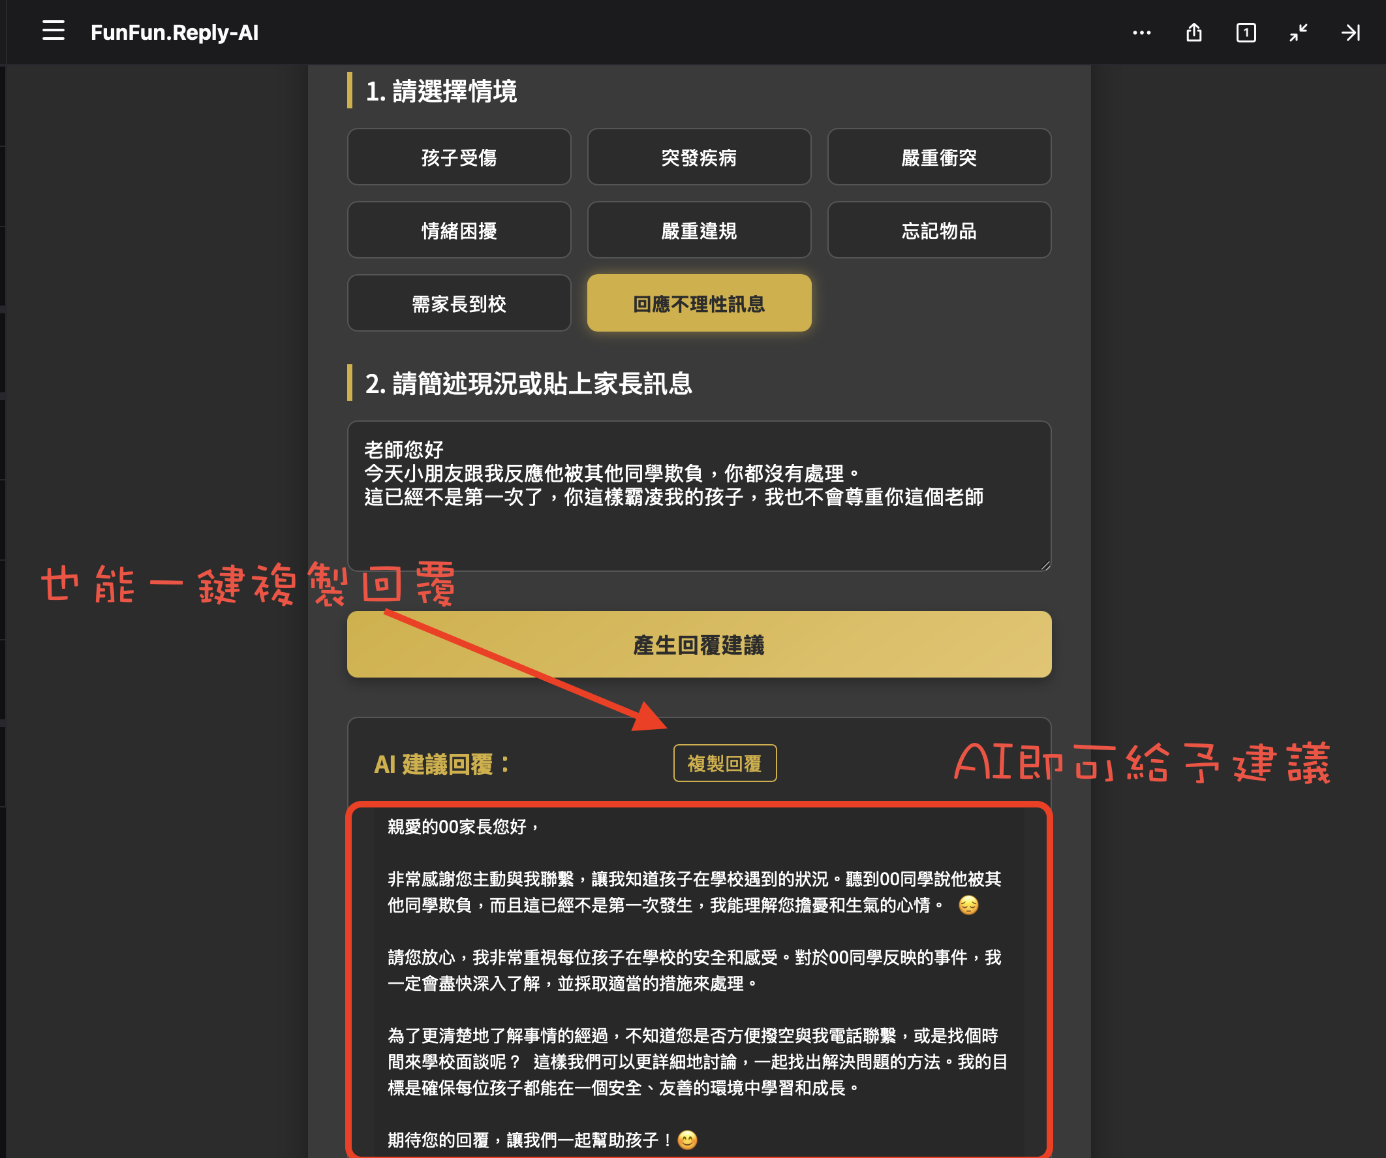Choose the 忘記物品 scenario
Viewport: 1386px width, 1158px height.
(x=939, y=230)
